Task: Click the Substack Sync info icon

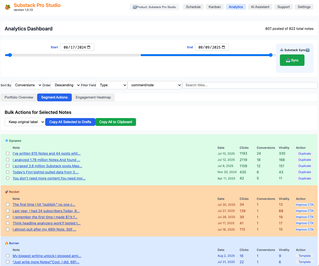Action: 308,50
